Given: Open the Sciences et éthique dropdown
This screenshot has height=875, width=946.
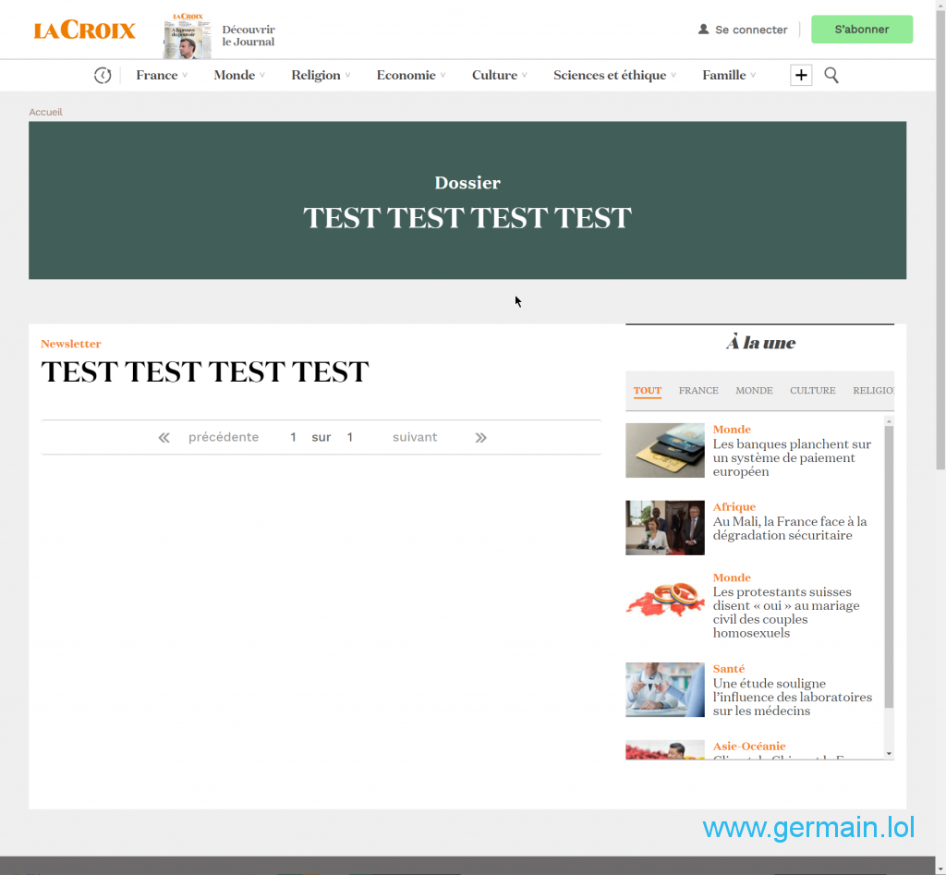Looking at the screenshot, I should (614, 76).
